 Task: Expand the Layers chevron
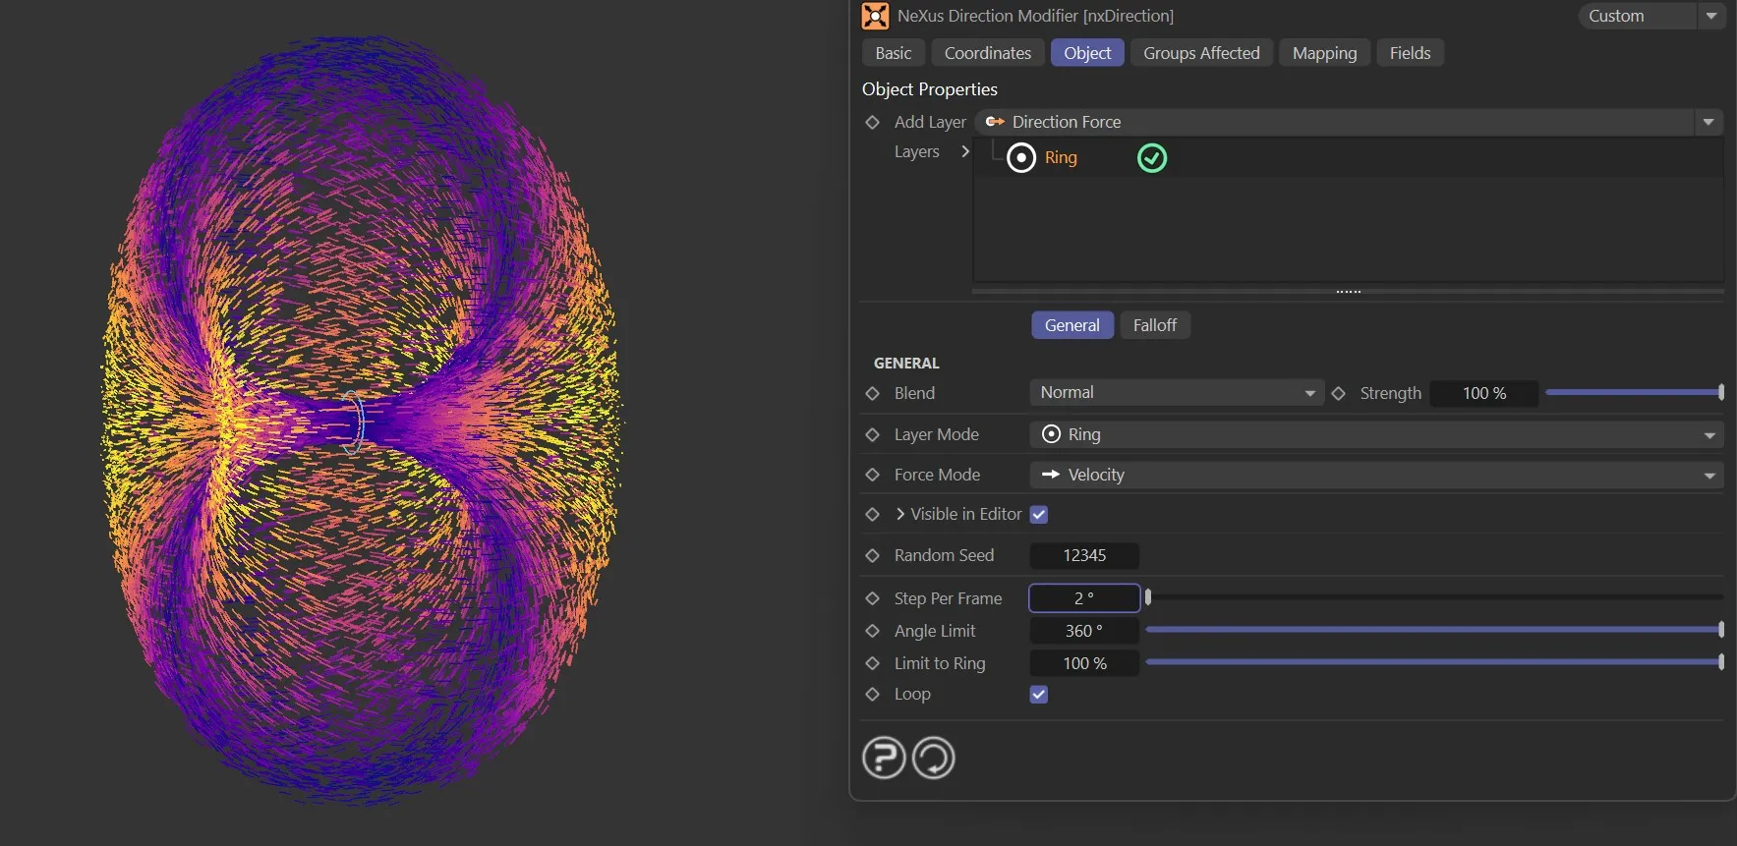965,151
